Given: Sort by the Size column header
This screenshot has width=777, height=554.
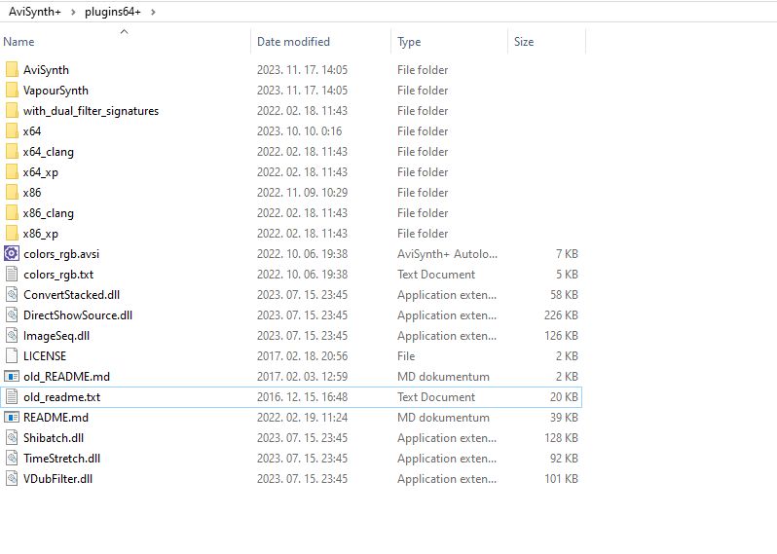Looking at the screenshot, I should [524, 42].
